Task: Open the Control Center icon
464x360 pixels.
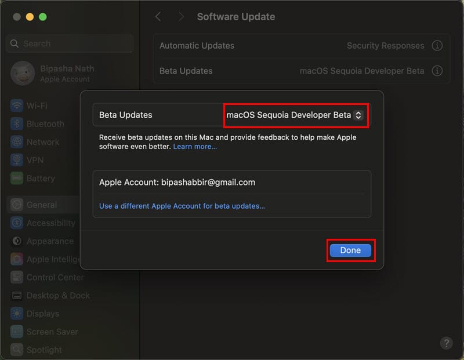Action: (17, 277)
